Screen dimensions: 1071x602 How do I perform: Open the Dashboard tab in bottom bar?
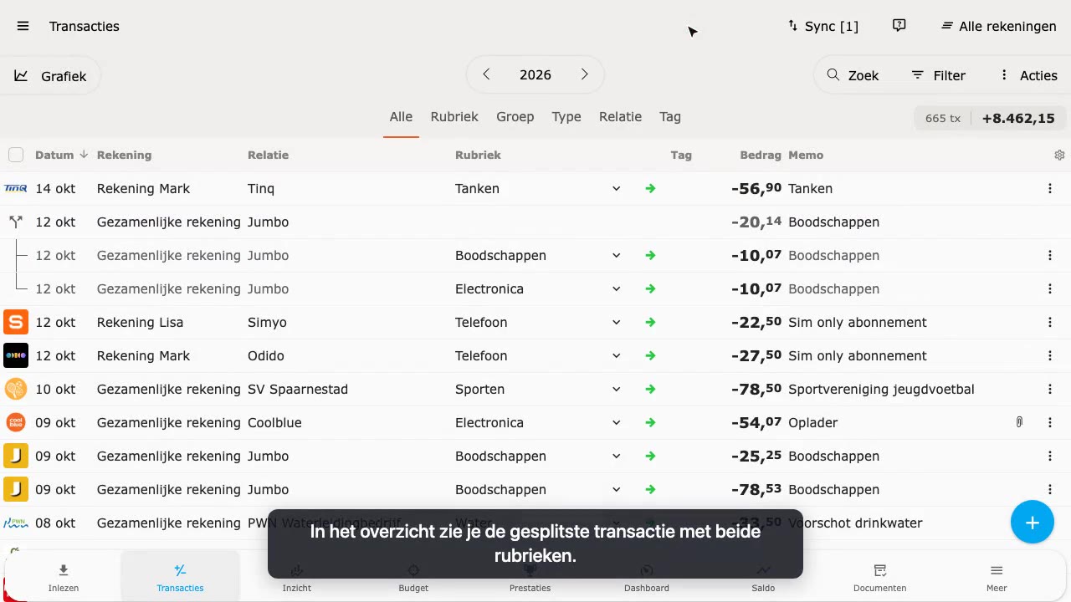point(647,577)
